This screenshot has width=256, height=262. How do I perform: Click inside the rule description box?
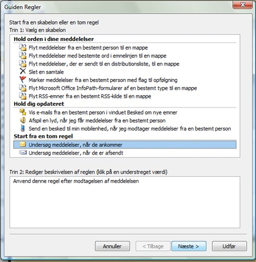125,202
